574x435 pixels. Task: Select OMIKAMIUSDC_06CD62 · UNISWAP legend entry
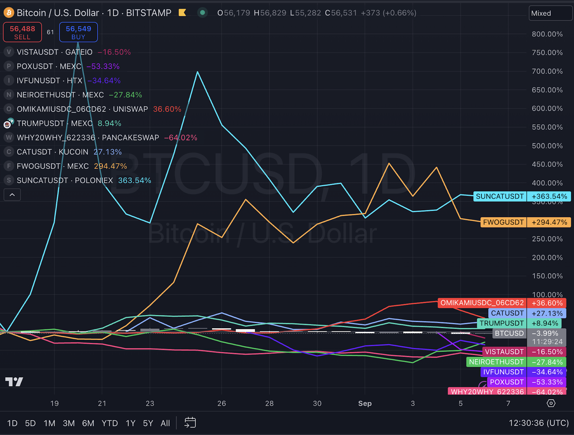point(82,109)
